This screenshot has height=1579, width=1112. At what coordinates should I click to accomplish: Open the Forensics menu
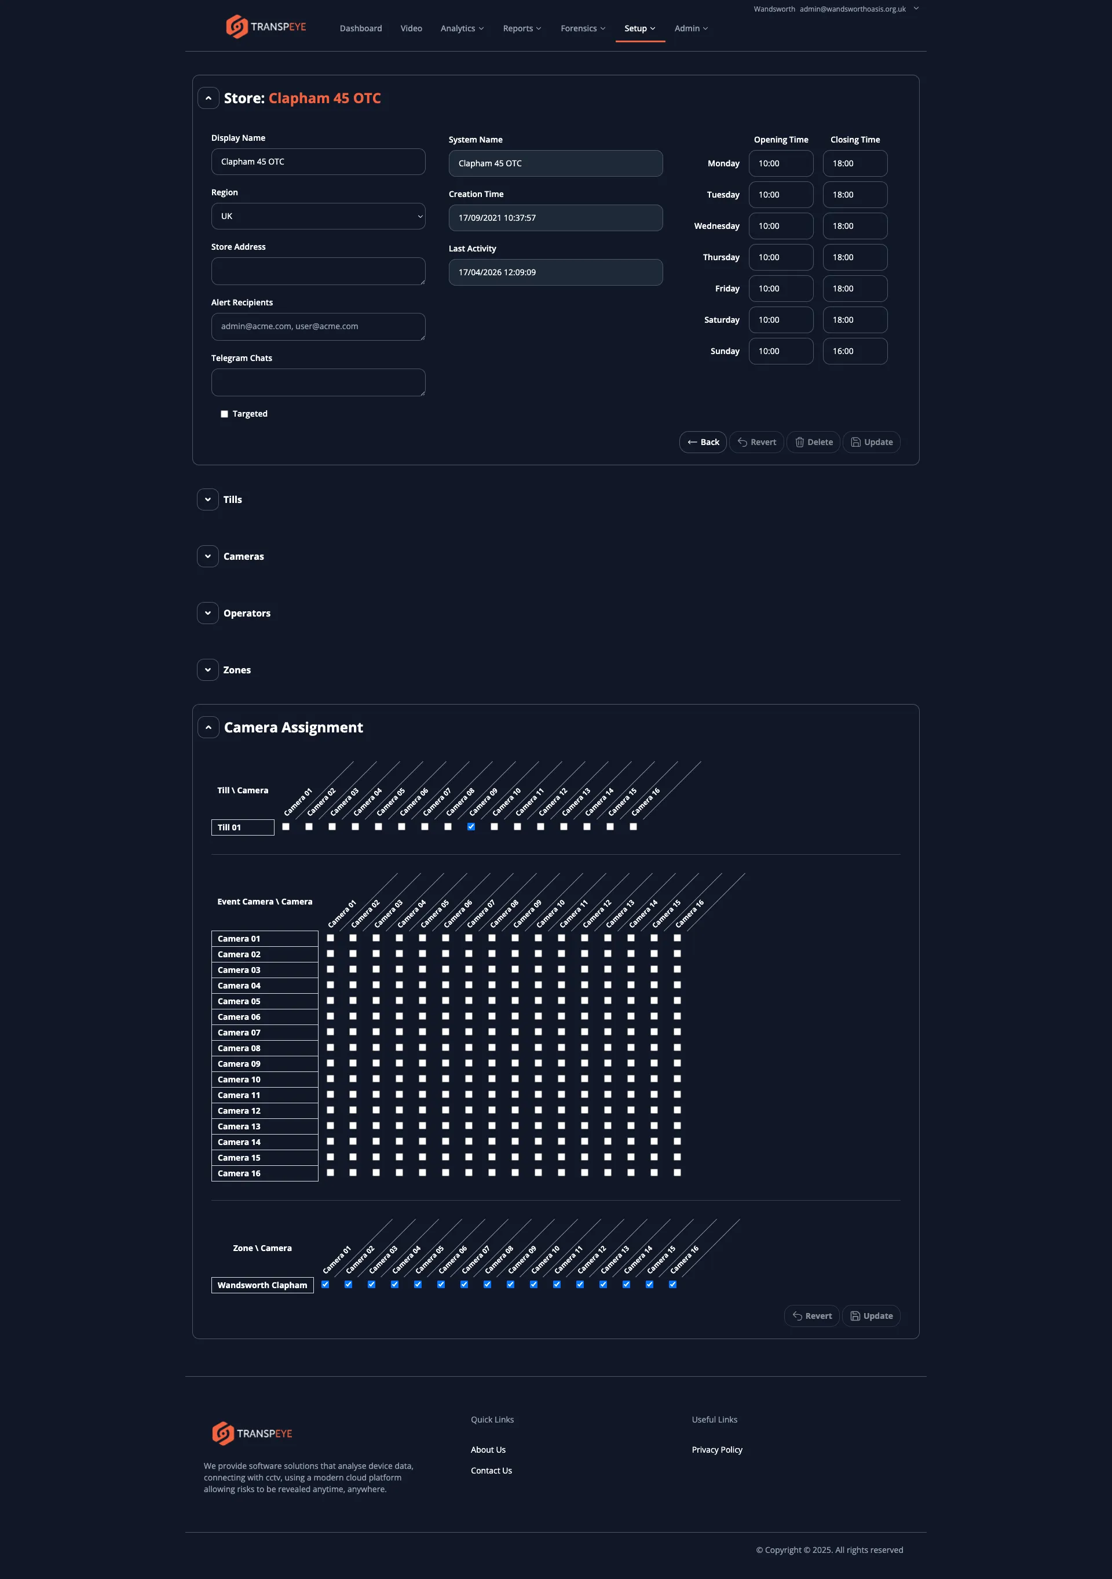582,28
